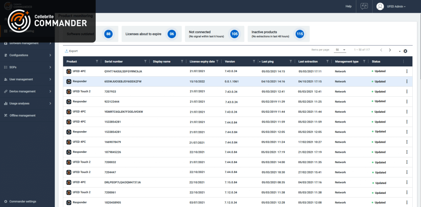Open actions menu for row YEMRTC6GLEN7F3ODJVOXW

[x=407, y=111]
